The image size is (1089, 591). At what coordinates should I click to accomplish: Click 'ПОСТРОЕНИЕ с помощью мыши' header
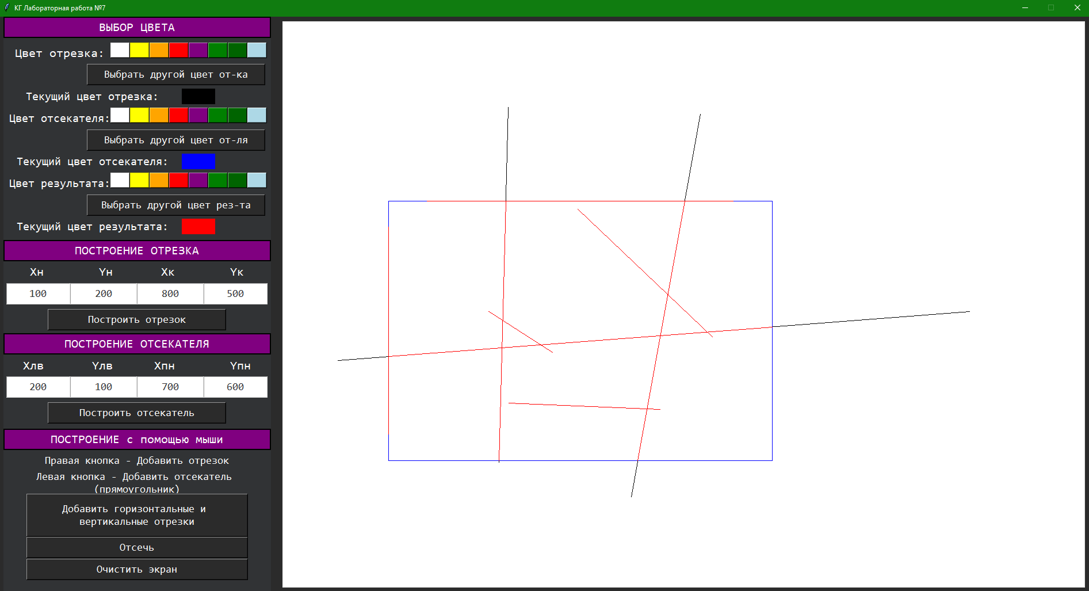point(137,440)
